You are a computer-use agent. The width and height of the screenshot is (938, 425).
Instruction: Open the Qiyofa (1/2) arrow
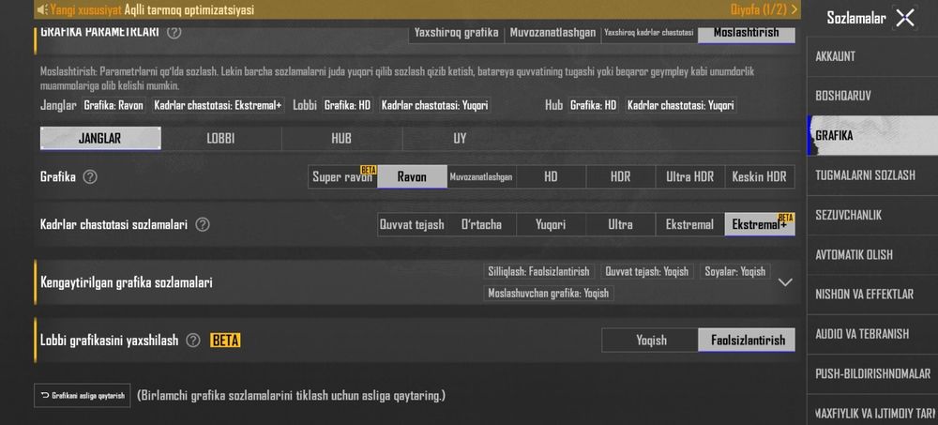794,9
